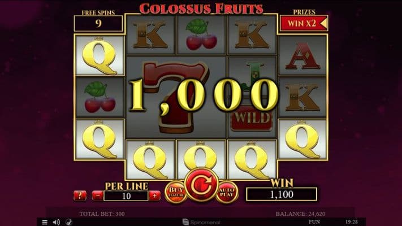Click the red spin button
This screenshot has width=402, height=226.
[x=201, y=185]
